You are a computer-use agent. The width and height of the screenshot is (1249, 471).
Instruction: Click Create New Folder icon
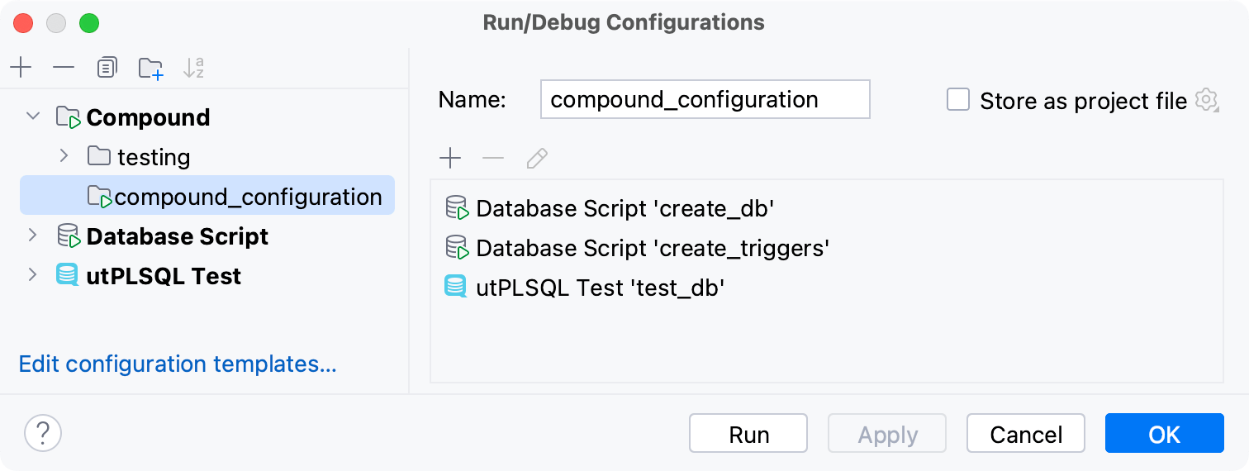150,68
